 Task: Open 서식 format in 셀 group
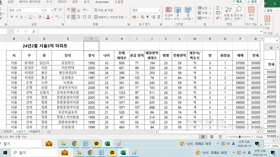(x=204, y=18)
